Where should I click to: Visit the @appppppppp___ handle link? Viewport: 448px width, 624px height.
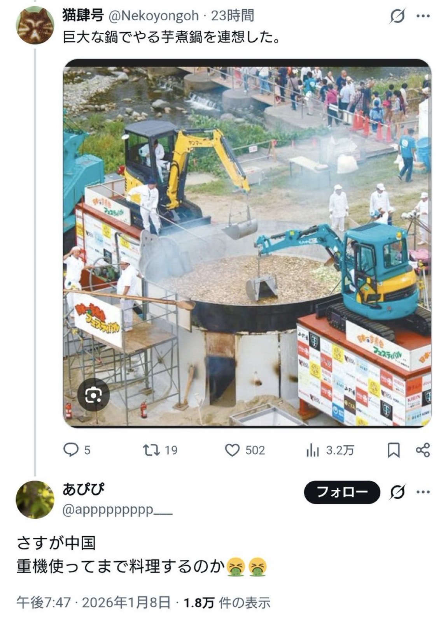(117, 510)
